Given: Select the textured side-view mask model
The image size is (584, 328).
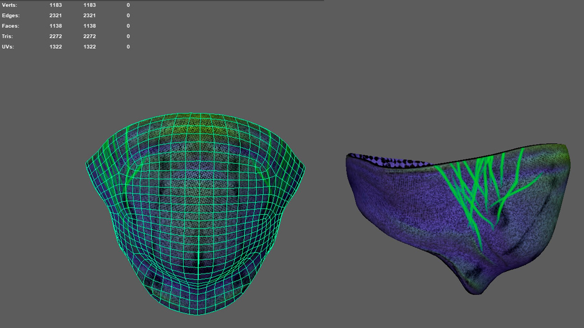Looking at the screenshot, I should click(458, 219).
